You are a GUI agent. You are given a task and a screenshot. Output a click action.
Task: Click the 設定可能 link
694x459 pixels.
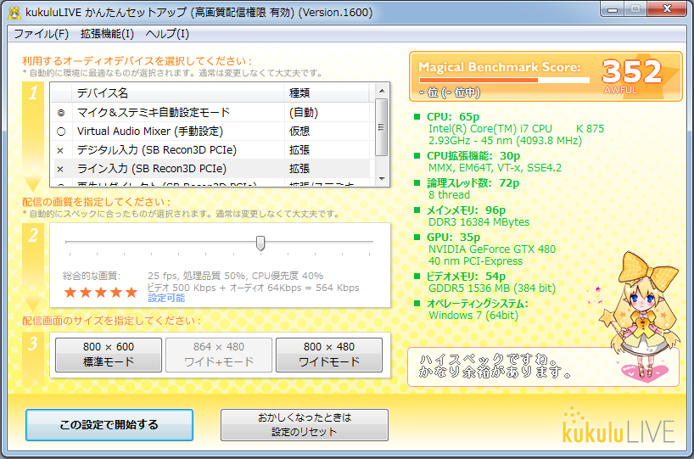point(166,299)
